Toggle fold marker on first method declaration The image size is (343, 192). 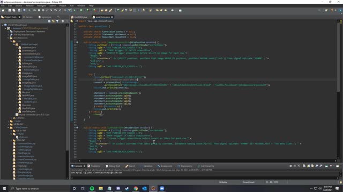coord(77,42)
